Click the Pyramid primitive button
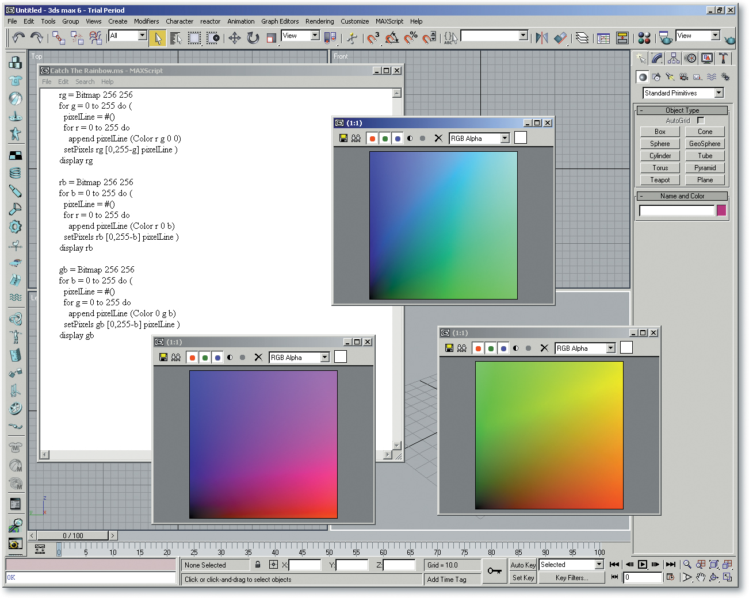 click(x=705, y=168)
